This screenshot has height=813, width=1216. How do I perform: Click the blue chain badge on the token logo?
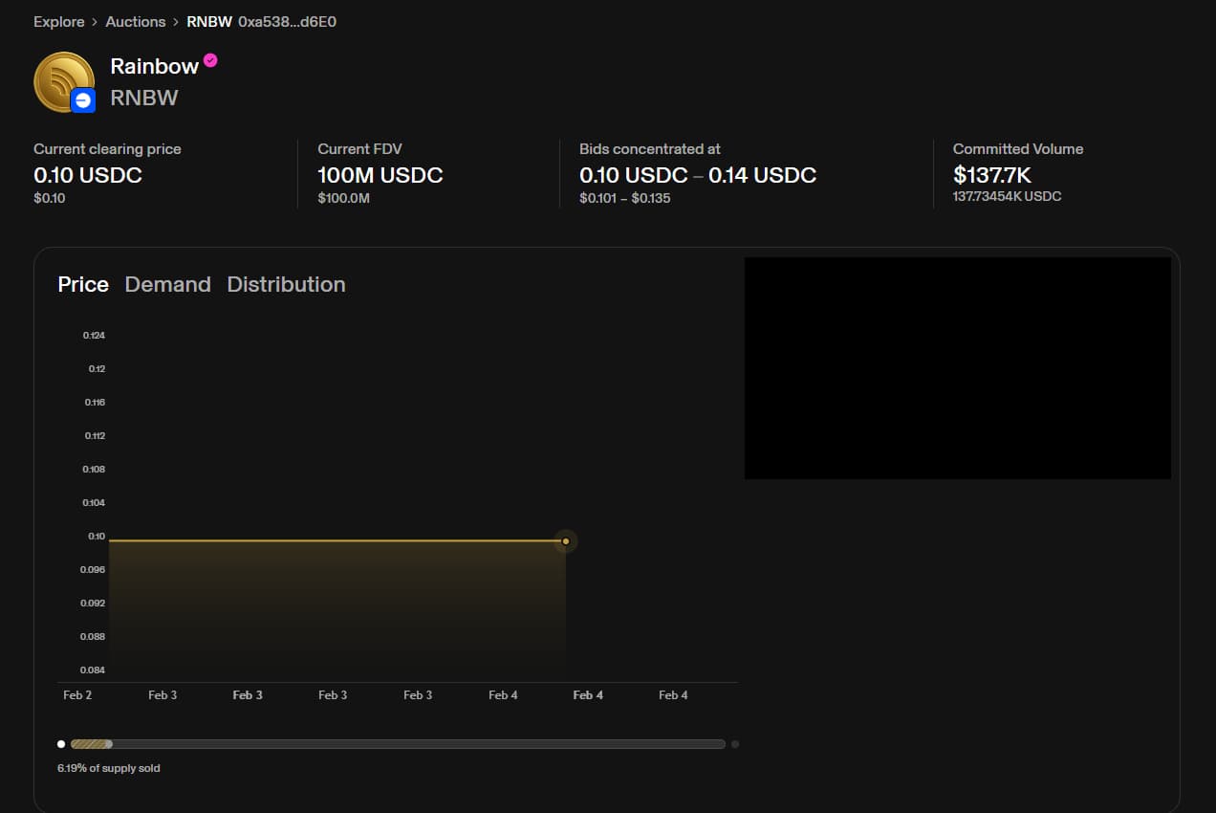click(83, 100)
